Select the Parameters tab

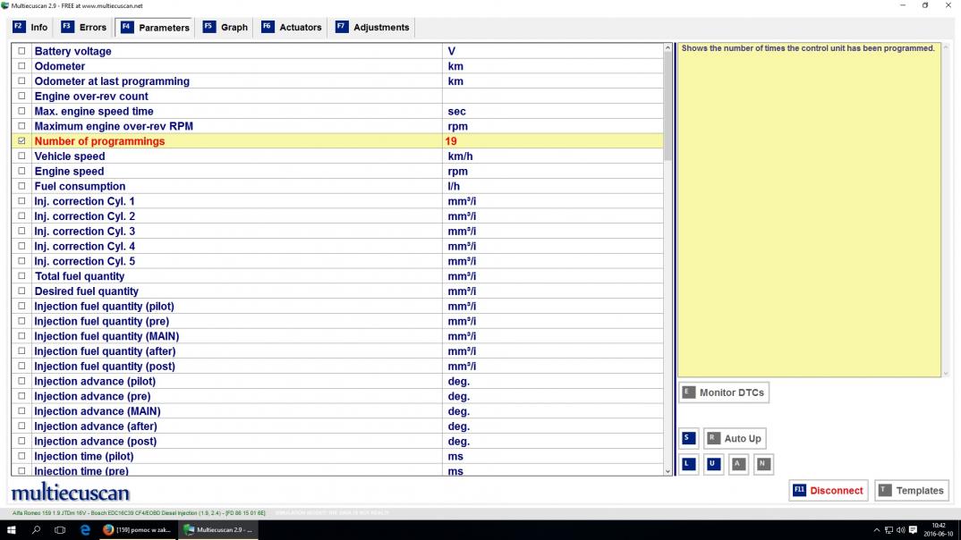(155, 28)
